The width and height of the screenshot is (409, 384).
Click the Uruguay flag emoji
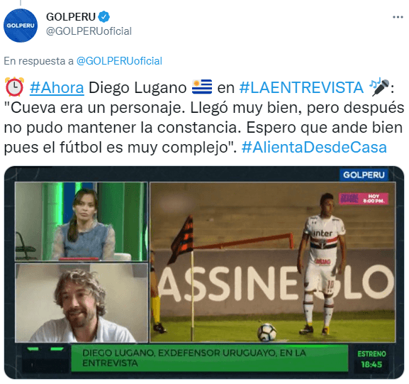202,87
